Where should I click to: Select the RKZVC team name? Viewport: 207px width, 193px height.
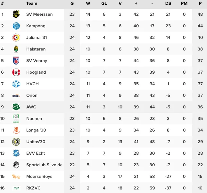pos(33,188)
